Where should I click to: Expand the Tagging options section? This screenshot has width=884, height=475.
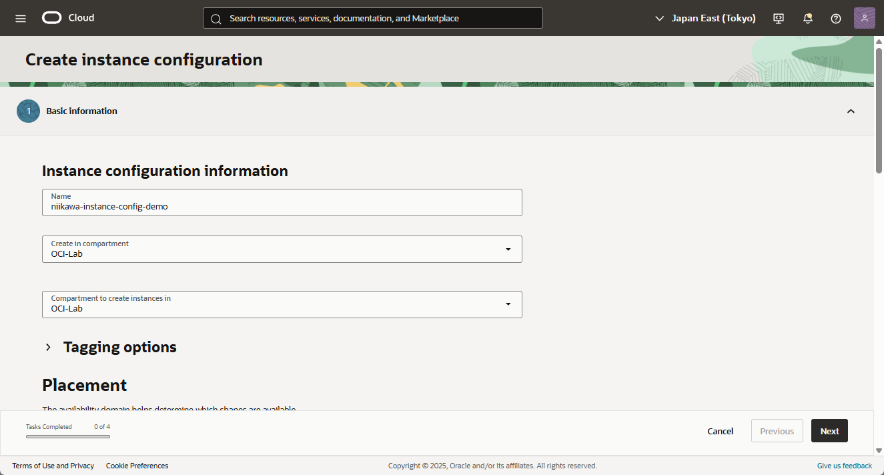click(48, 347)
